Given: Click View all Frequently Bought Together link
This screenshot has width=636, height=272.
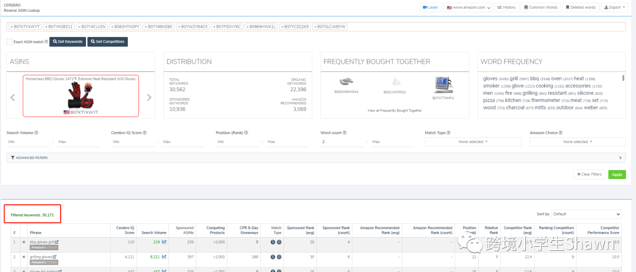Looking at the screenshot, I should [x=395, y=110].
